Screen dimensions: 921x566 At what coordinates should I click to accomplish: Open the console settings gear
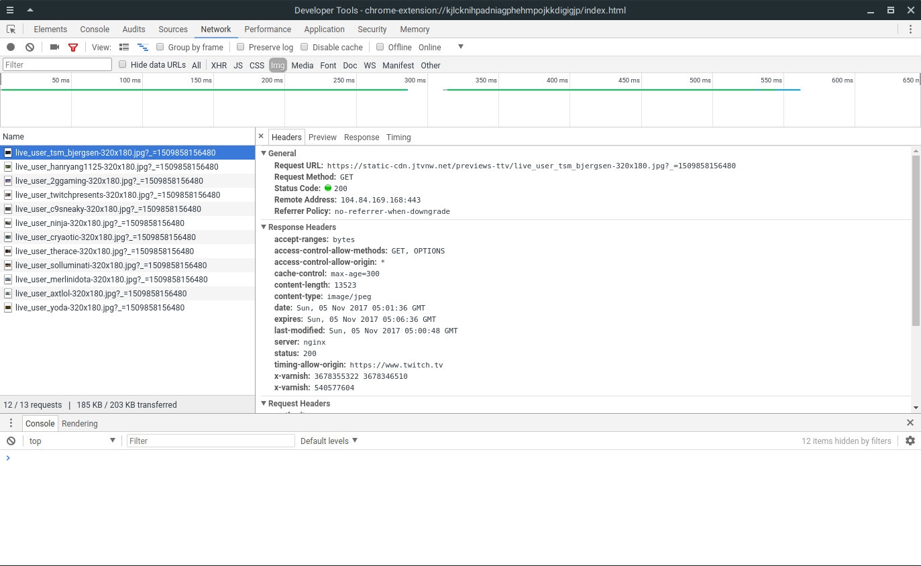(910, 441)
